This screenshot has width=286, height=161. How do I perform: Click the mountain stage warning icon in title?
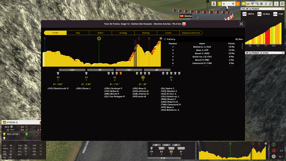pos(184,24)
